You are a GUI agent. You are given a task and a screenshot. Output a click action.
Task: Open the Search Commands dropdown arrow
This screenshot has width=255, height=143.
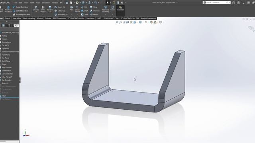[229, 3]
